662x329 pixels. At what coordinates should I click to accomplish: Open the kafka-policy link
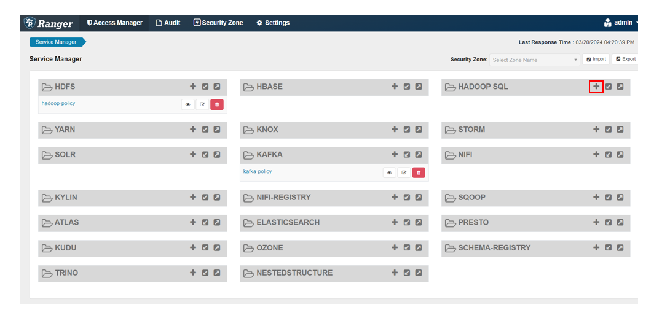click(x=258, y=171)
